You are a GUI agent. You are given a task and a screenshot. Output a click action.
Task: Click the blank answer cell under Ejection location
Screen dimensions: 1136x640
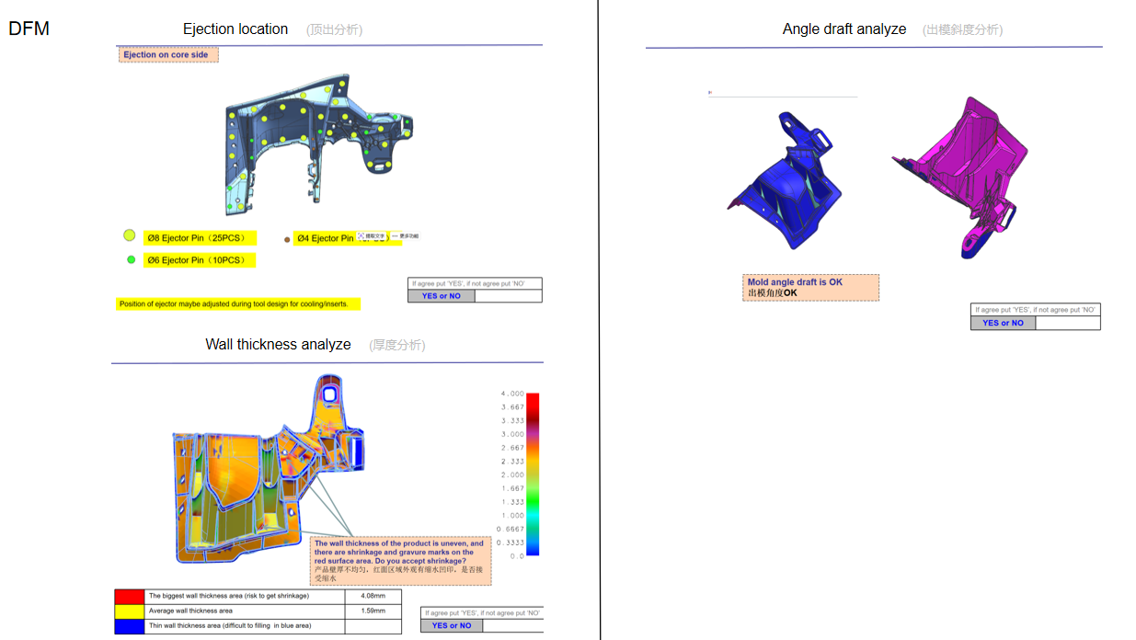click(508, 296)
